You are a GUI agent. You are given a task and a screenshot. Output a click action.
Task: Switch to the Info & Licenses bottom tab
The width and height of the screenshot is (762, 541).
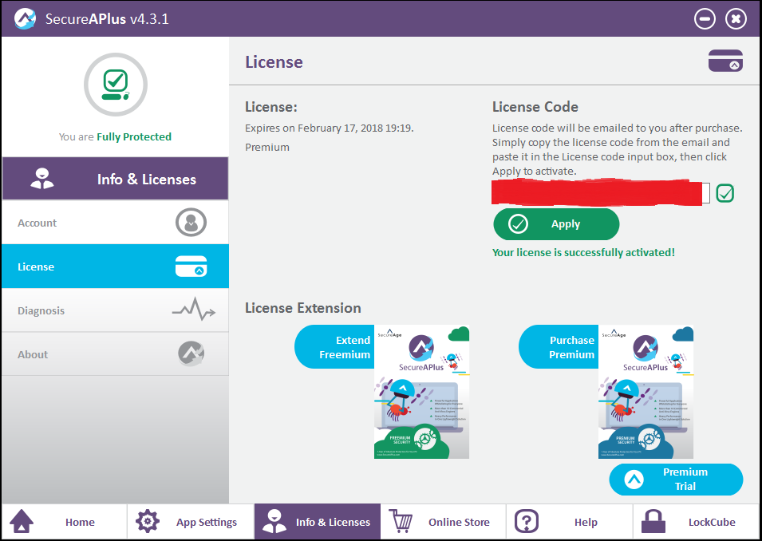click(x=318, y=522)
